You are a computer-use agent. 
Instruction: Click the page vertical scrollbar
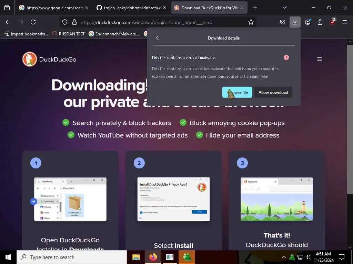(350, 119)
